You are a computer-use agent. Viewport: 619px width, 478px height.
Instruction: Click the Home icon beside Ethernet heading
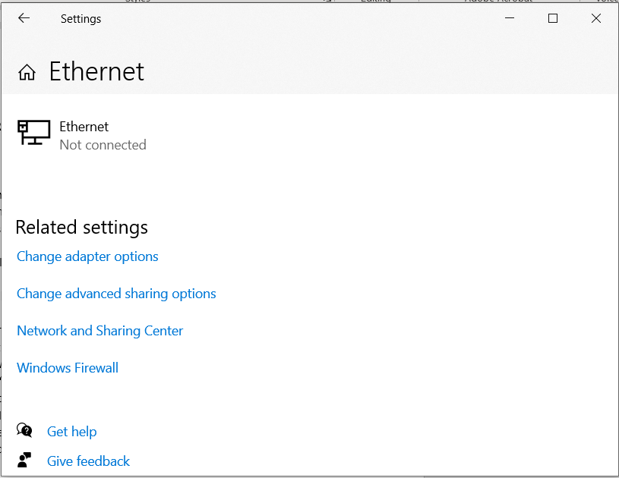tap(27, 73)
